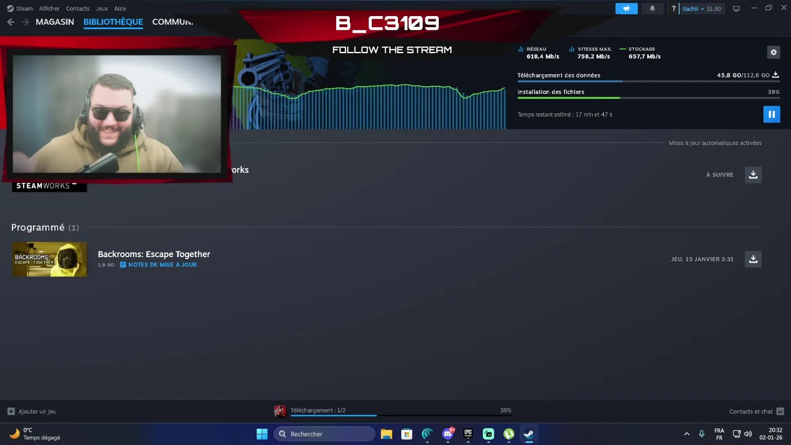Click Téléchargement des données progress bar
This screenshot has height=445, width=791.
coord(648,81)
